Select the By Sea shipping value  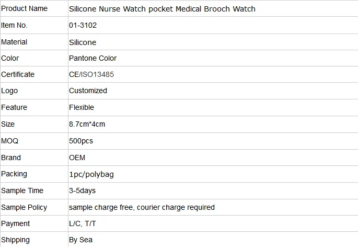(80, 240)
